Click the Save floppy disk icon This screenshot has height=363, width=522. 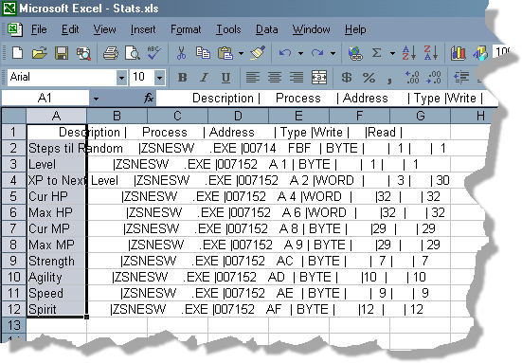point(62,53)
